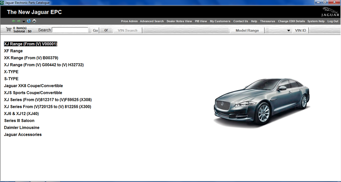Open Contact Us

(241, 21)
